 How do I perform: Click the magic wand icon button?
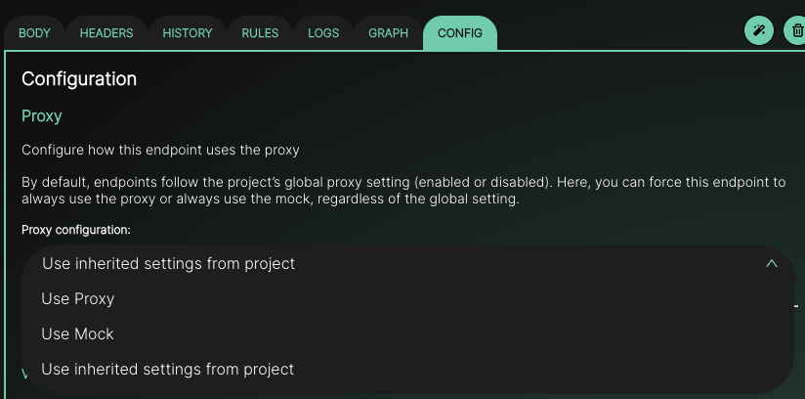pos(759,30)
